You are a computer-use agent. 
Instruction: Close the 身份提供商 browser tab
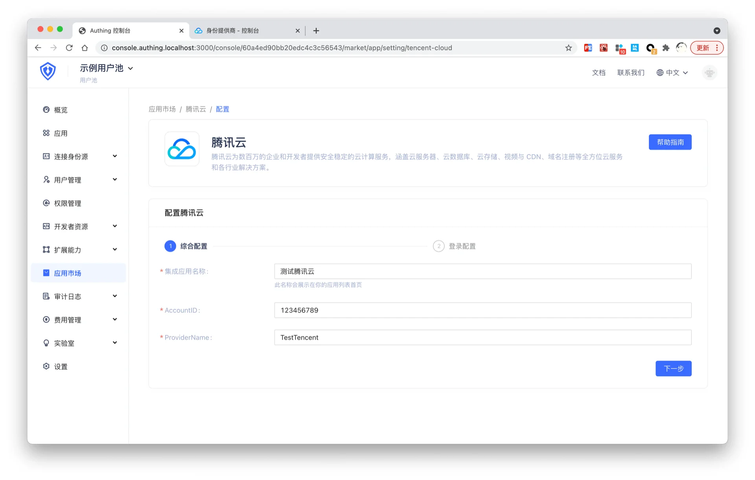[298, 31]
